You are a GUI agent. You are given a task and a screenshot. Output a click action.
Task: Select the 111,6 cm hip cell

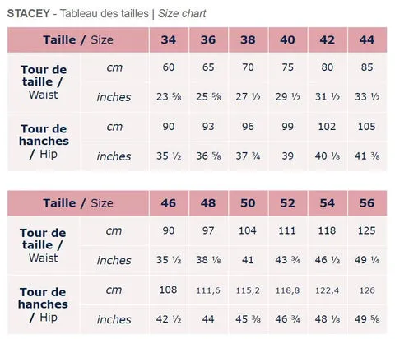[208, 290]
